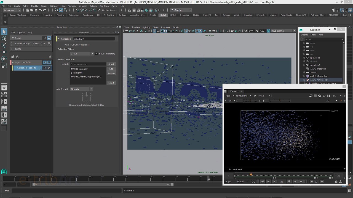Toggle Scene renderable clapboard icon

point(49,38)
